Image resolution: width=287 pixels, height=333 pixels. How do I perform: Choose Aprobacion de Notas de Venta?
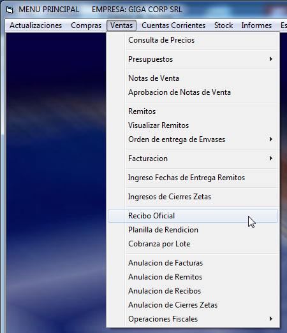[x=193, y=92]
